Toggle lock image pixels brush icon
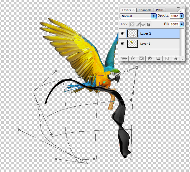This screenshot has width=190, height=172. point(137,24)
